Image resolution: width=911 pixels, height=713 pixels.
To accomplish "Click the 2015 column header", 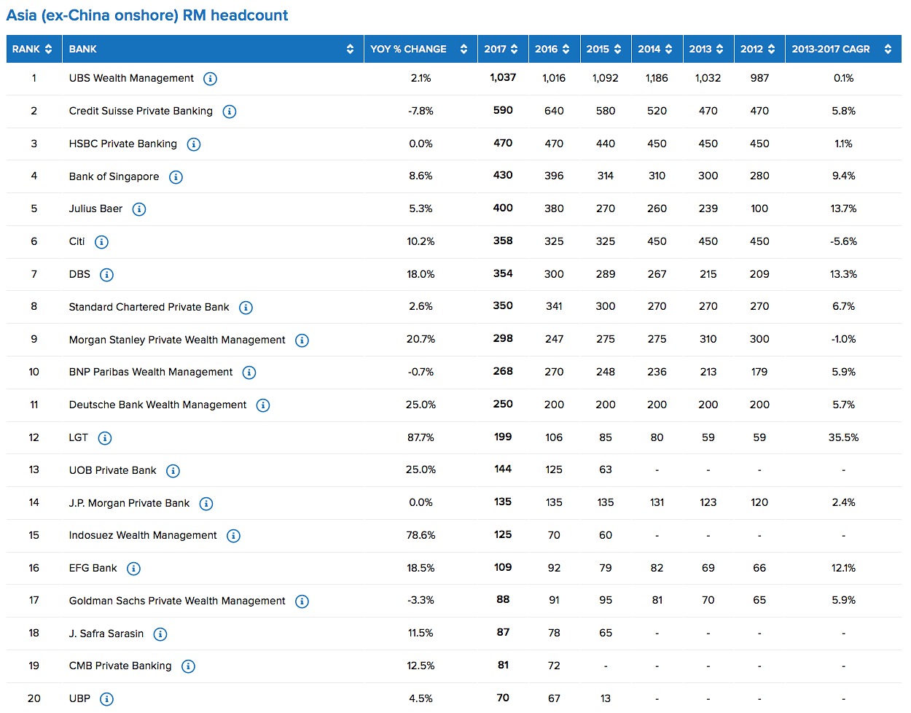I will [603, 49].
